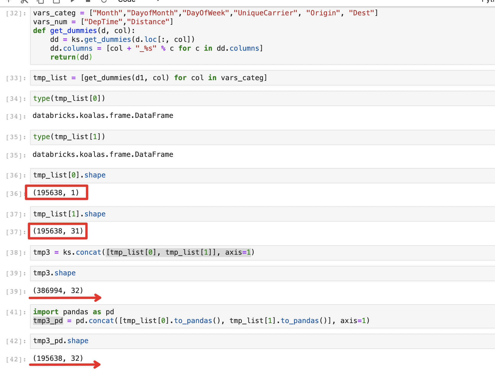Click the "dd.columns" assignment line in cell 32

click(157, 48)
